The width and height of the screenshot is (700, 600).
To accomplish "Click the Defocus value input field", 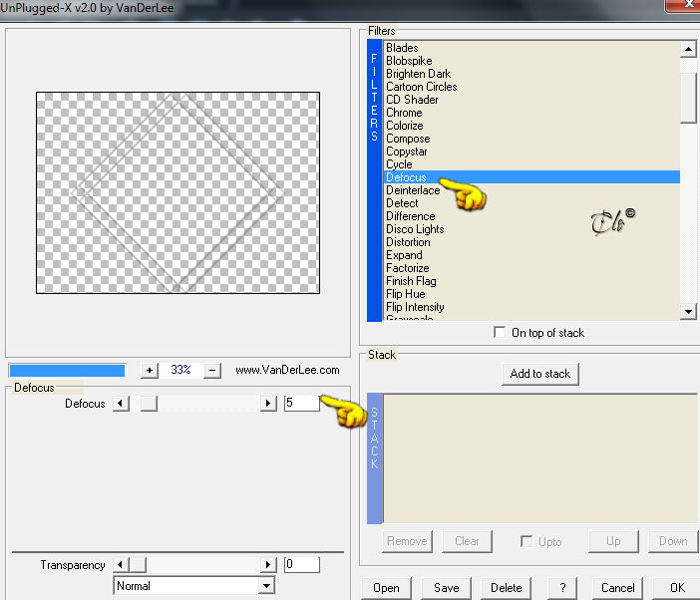I will coord(302,403).
